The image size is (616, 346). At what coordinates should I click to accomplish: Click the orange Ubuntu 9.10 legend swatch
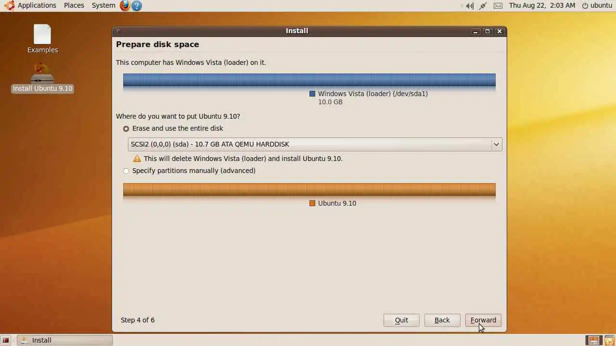click(x=312, y=203)
